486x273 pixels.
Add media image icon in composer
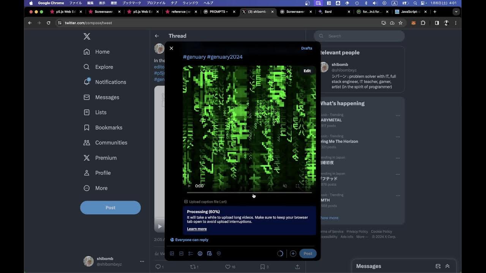click(x=172, y=254)
